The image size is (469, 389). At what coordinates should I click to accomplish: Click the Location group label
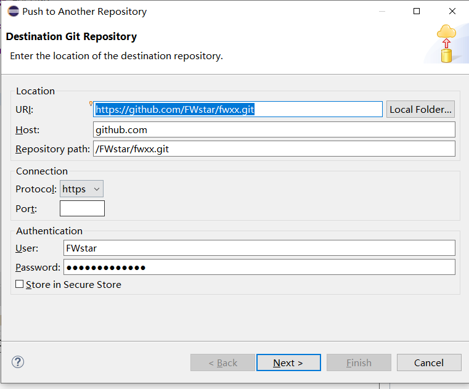click(35, 91)
